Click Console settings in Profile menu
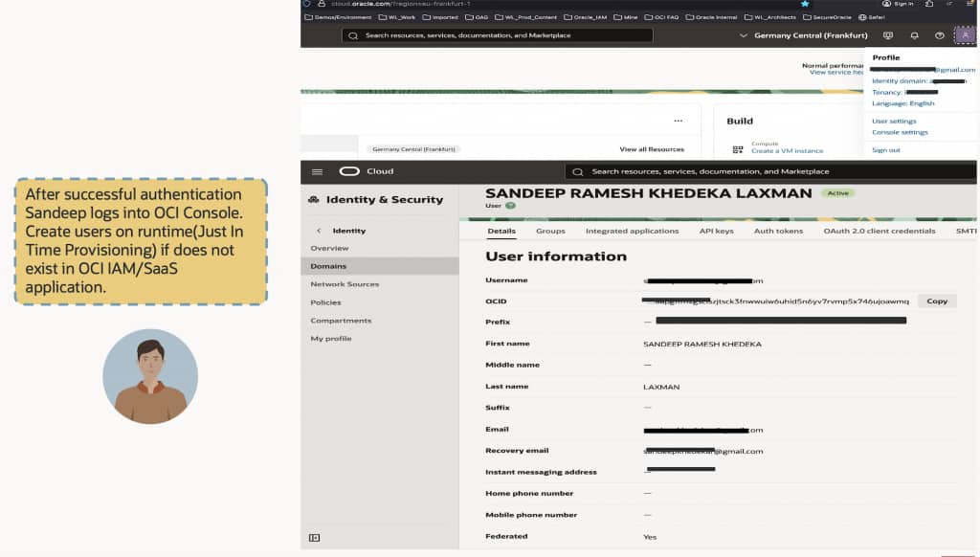 [900, 132]
